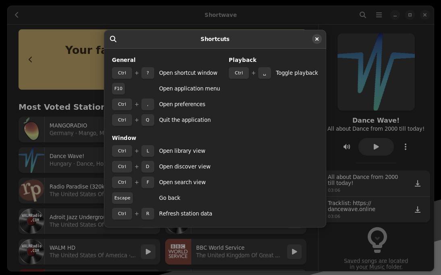Image resolution: width=441 pixels, height=275 pixels.
Task: Click 'Refresh station data' shortcut row
Action: click(166, 214)
